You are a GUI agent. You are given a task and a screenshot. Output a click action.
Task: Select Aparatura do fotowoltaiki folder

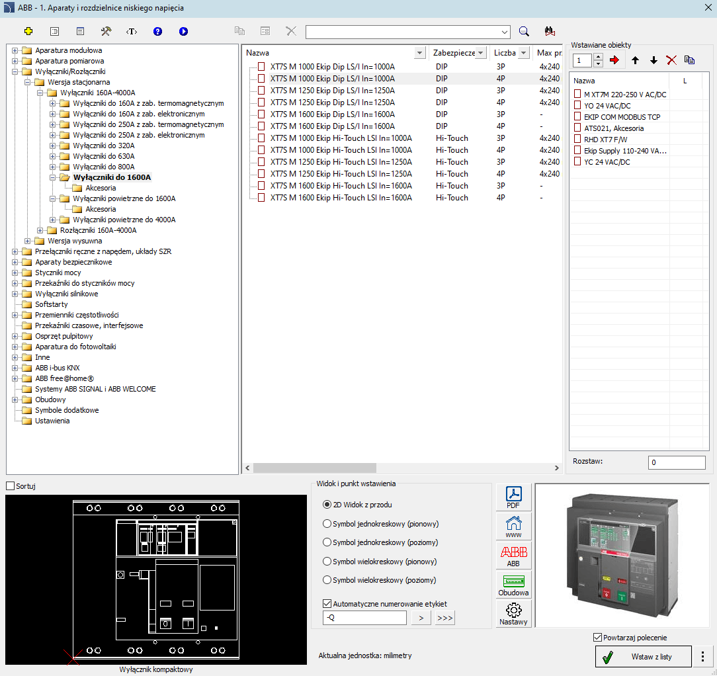coord(75,347)
